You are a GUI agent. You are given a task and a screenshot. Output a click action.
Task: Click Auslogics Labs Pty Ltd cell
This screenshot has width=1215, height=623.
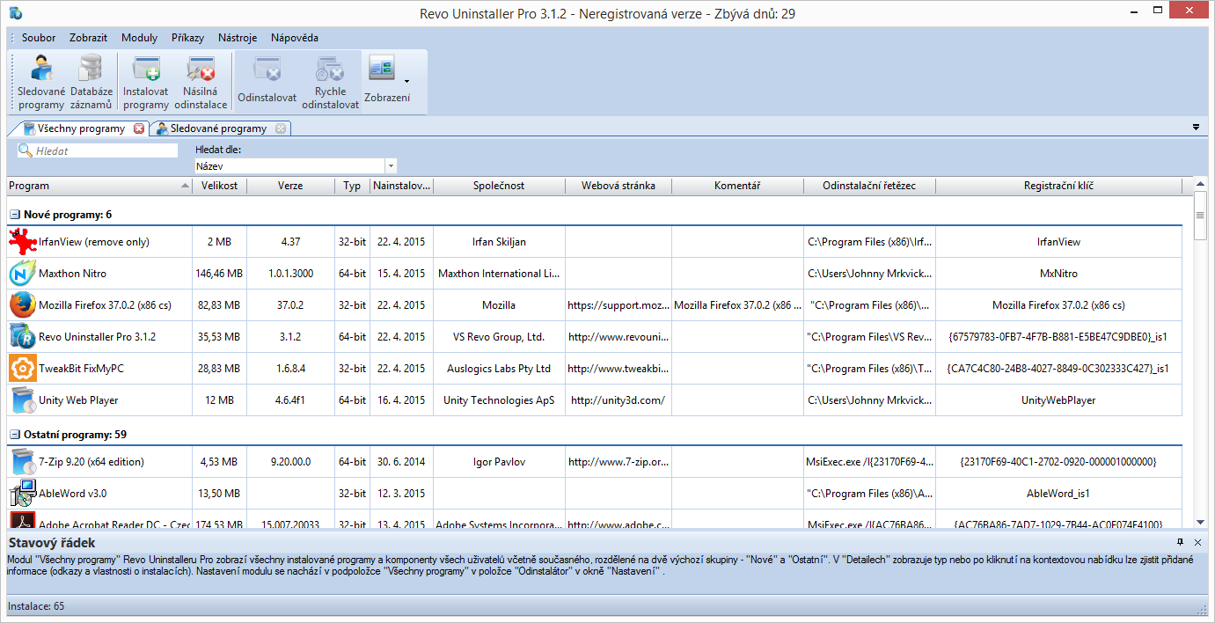(499, 368)
